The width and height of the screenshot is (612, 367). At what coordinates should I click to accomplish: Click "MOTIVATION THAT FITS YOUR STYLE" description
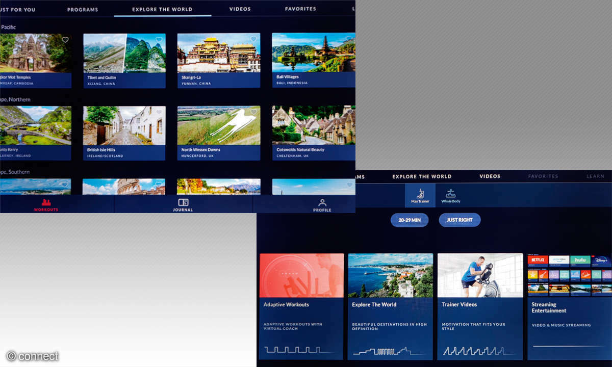point(473,326)
